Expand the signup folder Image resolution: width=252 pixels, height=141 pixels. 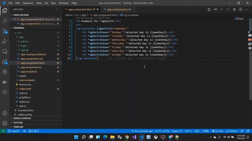click(x=24, y=50)
